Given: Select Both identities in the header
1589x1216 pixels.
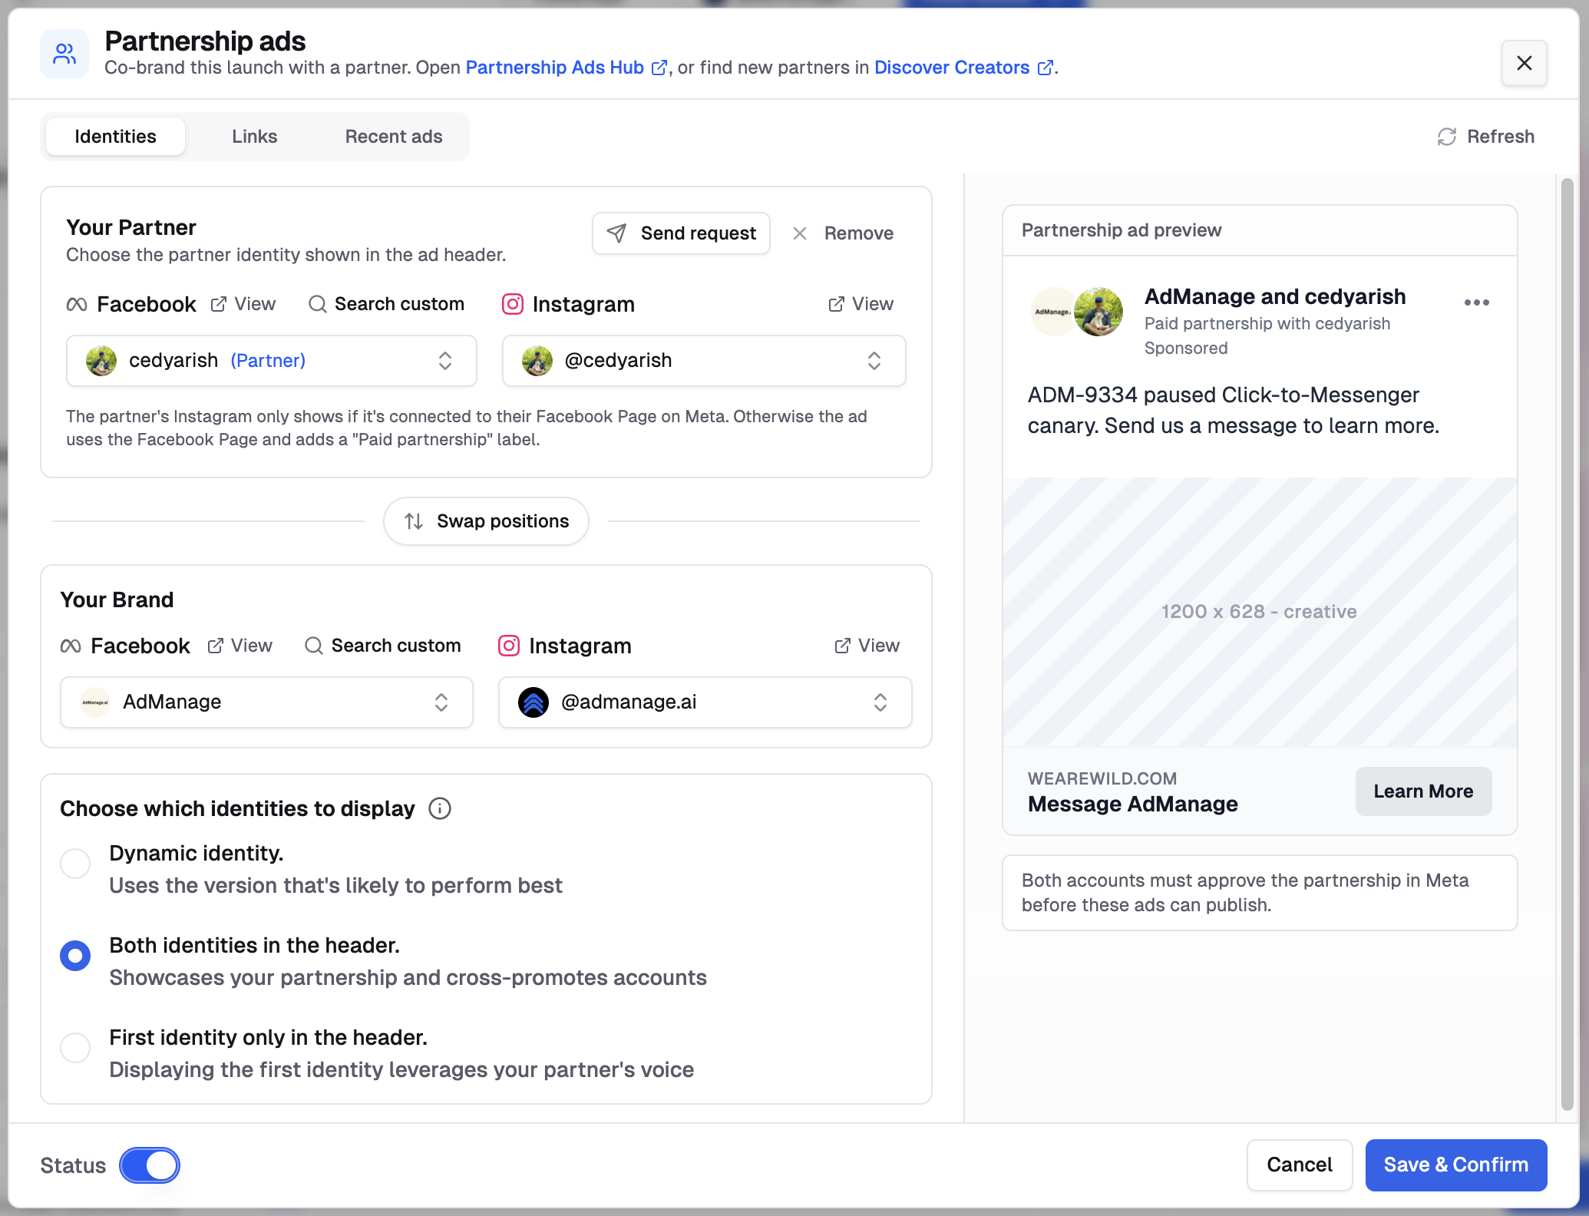Looking at the screenshot, I should point(75,956).
